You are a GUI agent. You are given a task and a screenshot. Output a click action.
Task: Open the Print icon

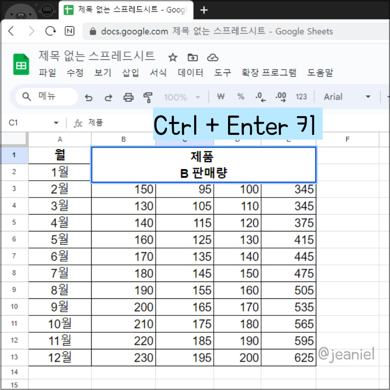click(128, 97)
